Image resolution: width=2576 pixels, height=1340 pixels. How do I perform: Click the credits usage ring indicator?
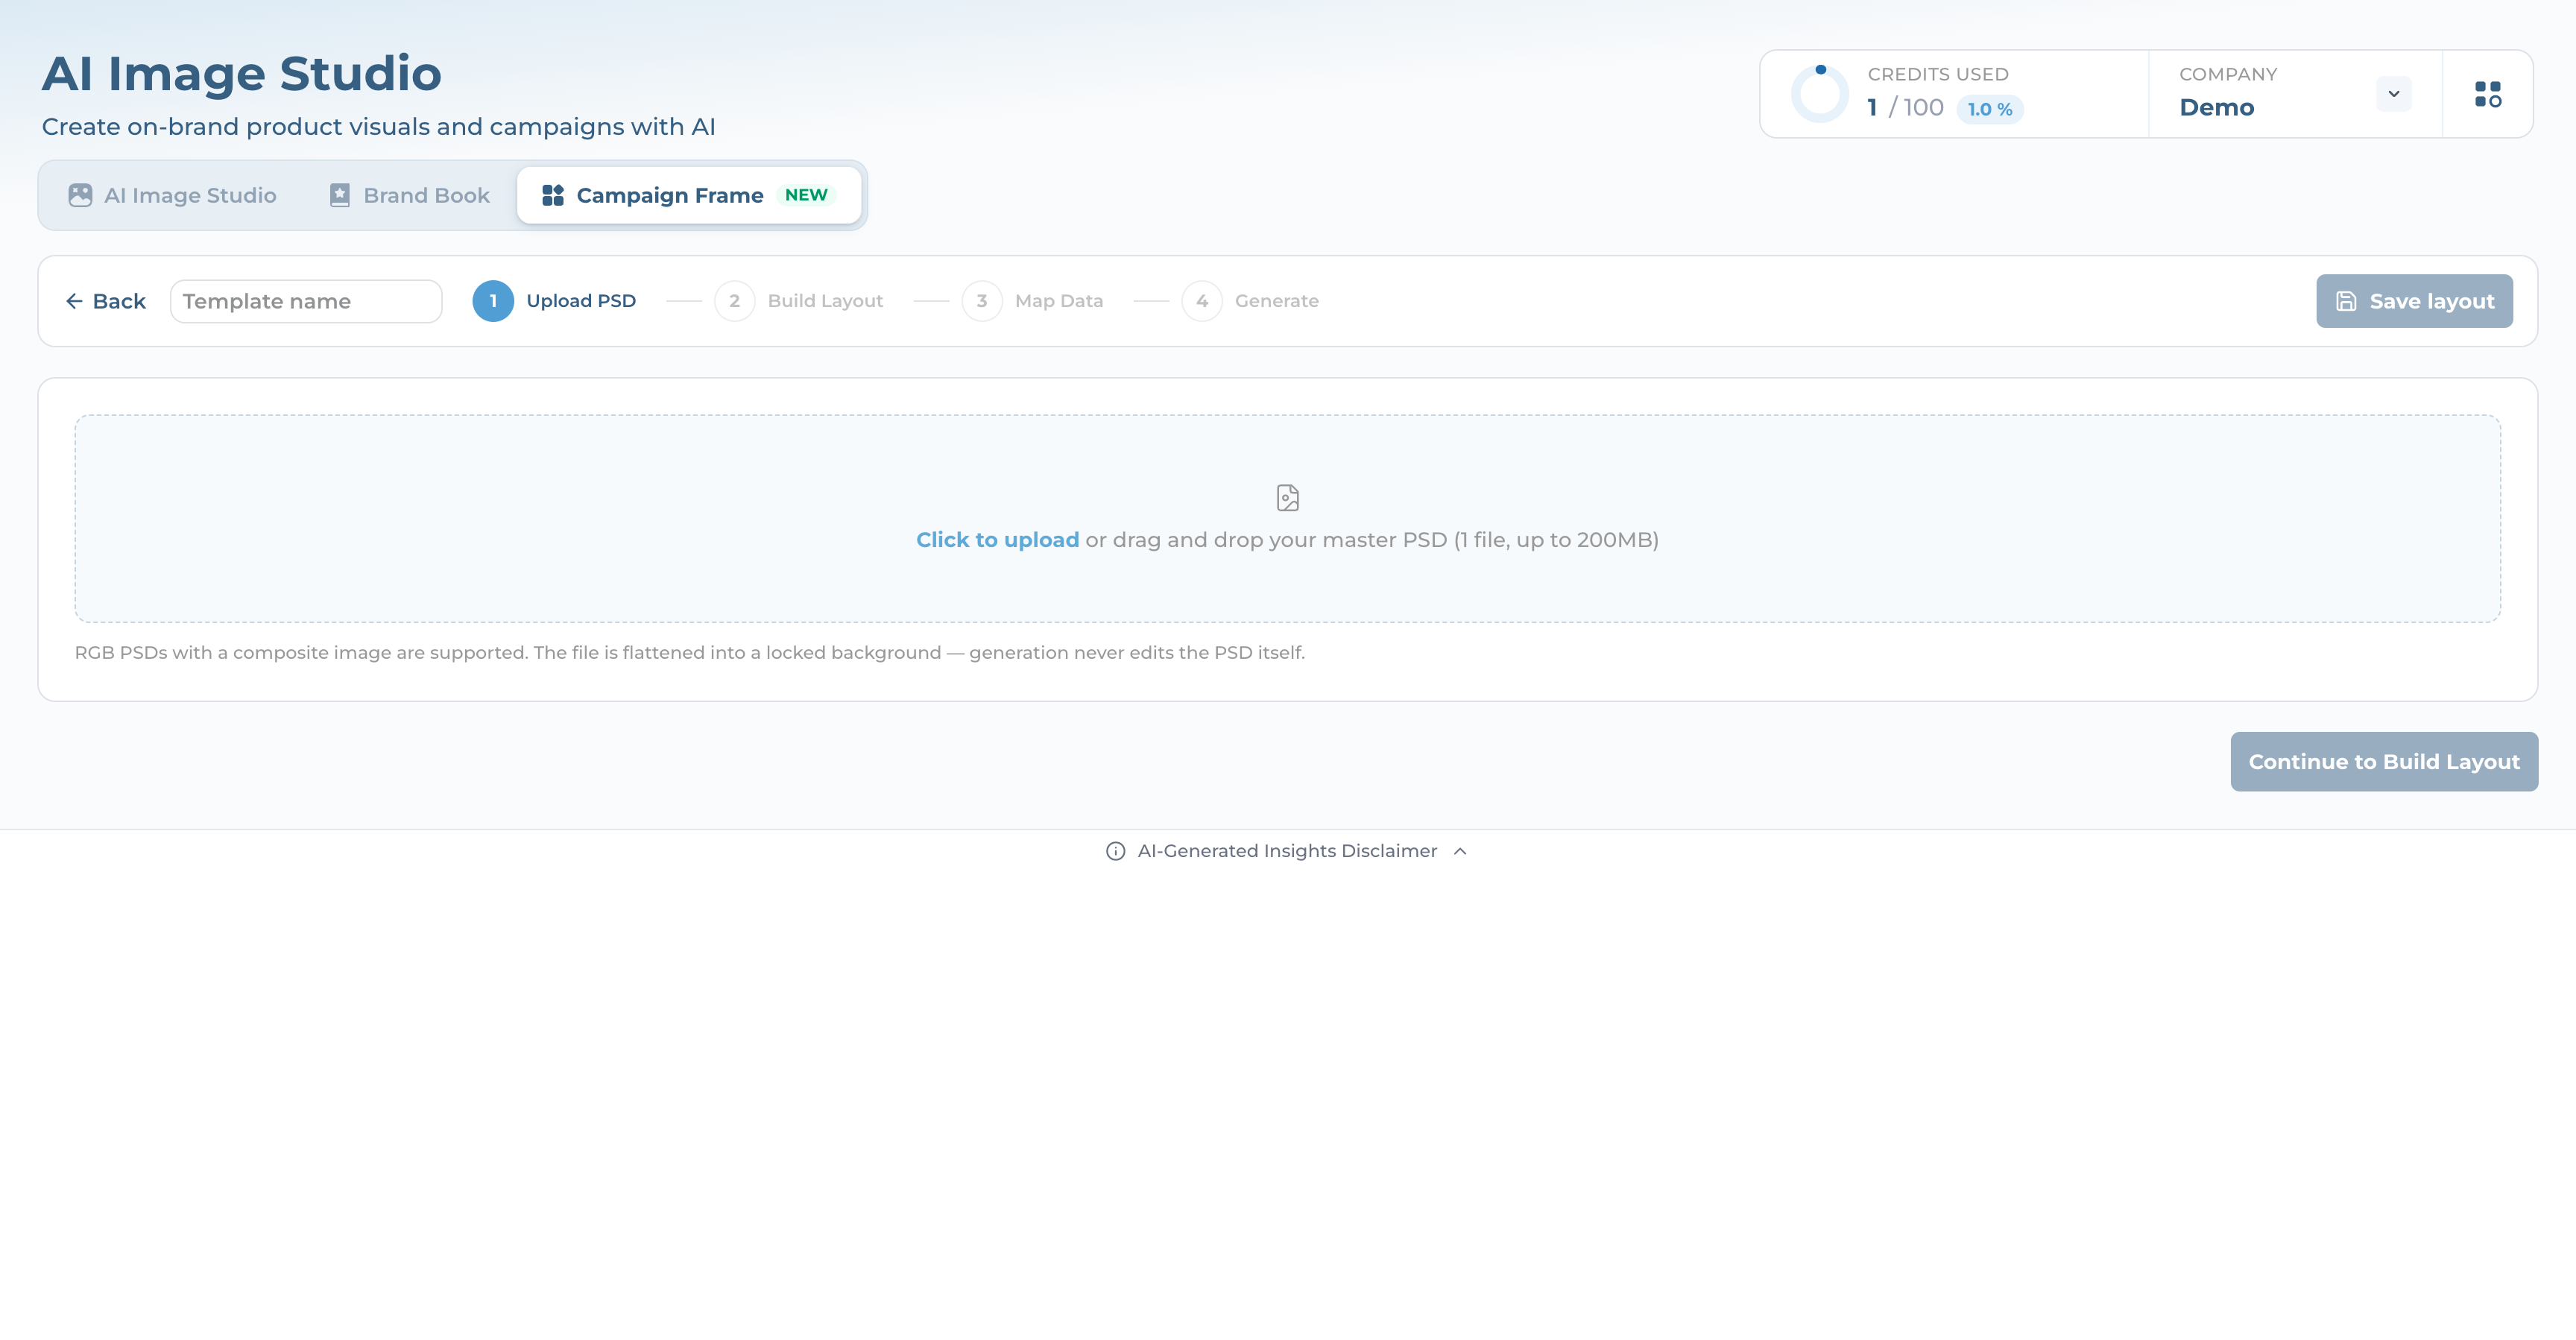(x=1820, y=94)
